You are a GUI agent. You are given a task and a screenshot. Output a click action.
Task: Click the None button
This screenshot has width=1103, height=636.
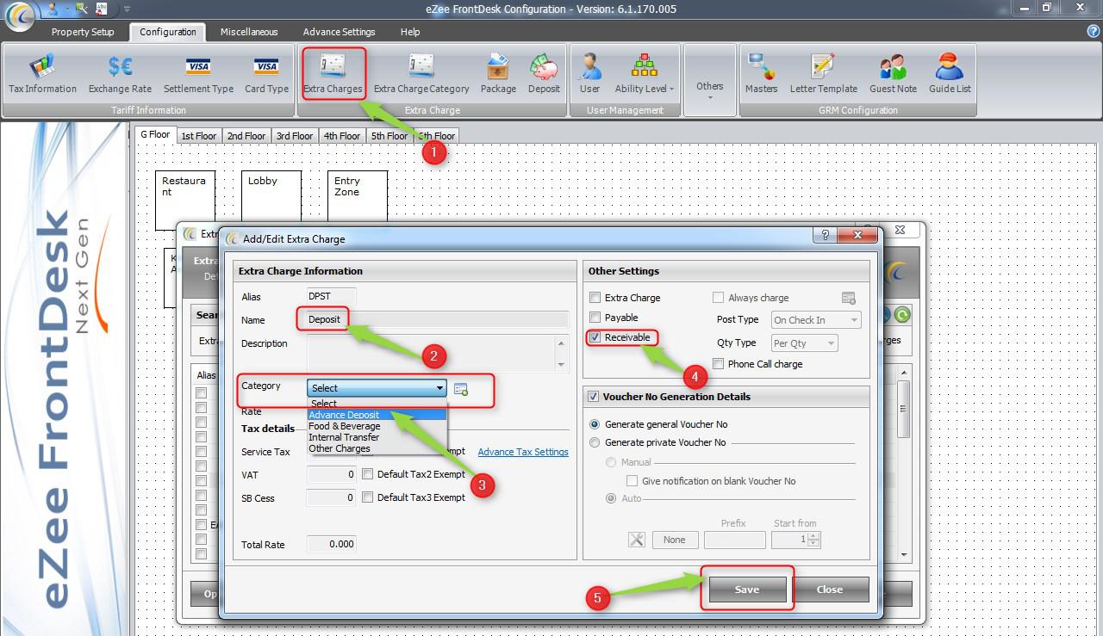(675, 540)
